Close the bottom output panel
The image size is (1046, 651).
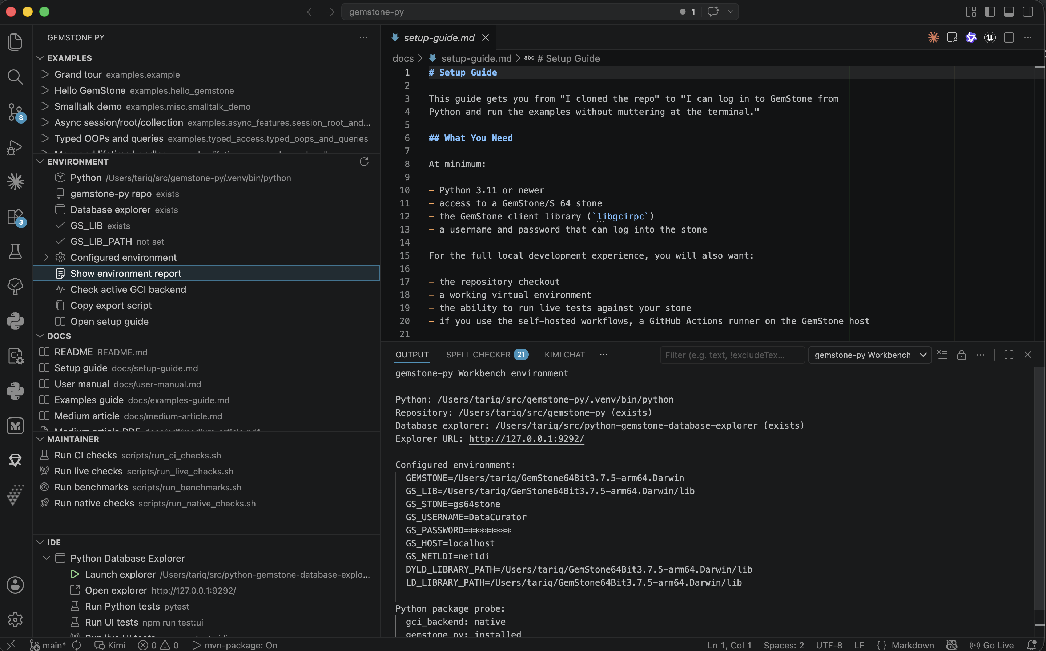[1028, 355]
